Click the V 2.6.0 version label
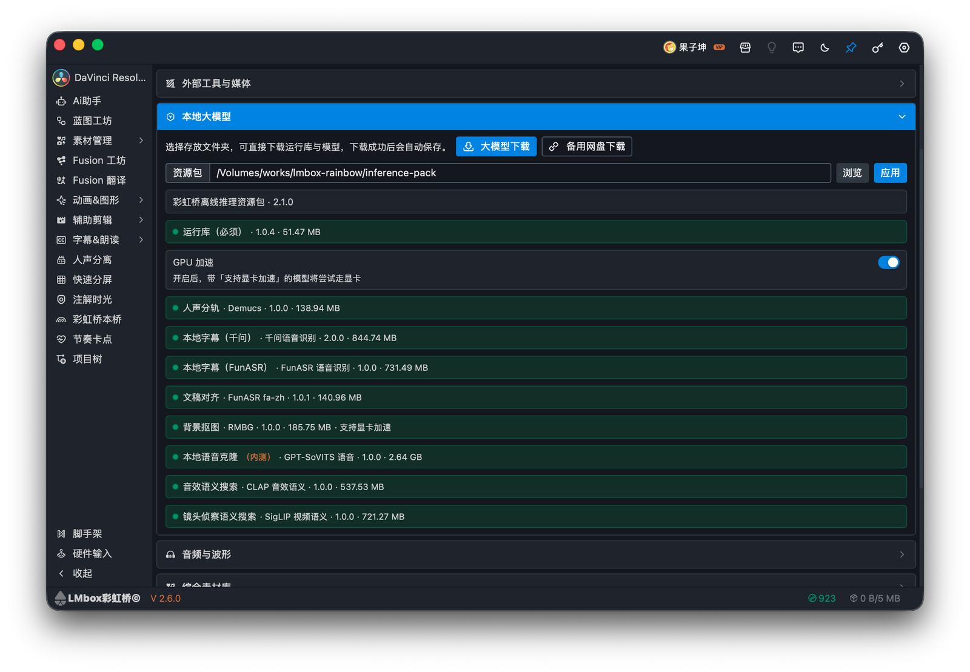This screenshot has width=970, height=672. point(166,599)
